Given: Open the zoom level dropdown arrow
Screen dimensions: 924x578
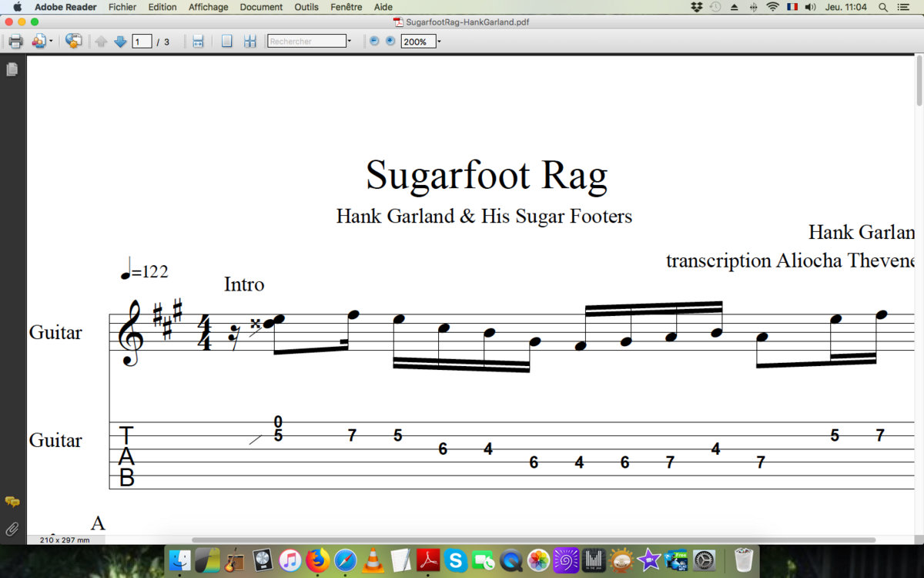Looking at the screenshot, I should click(439, 42).
